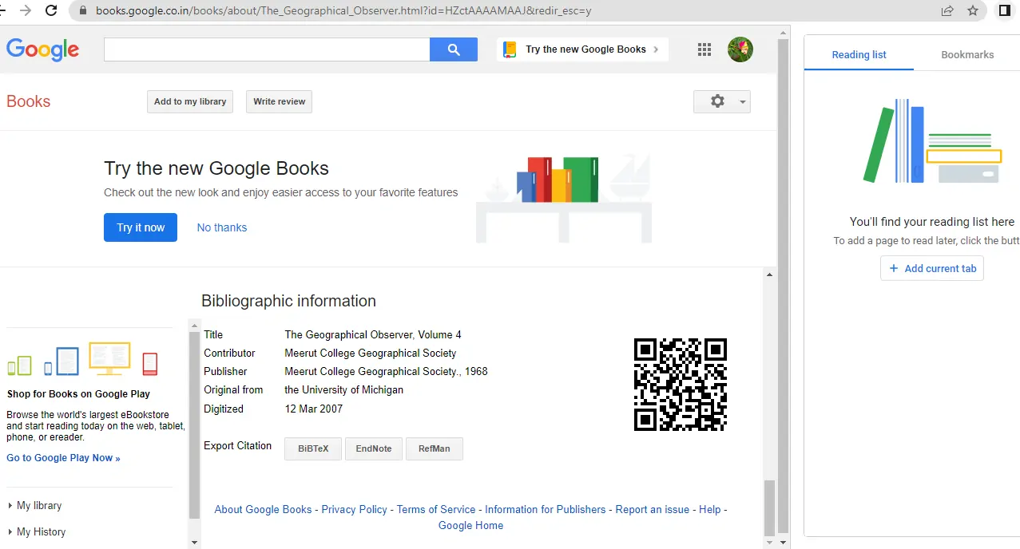This screenshot has width=1020, height=549.
Task: Click Shop for Books on Google Play heading
Action: (78, 394)
